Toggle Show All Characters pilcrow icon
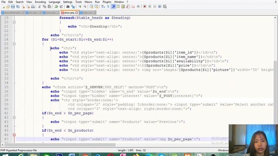 point(108,7)
